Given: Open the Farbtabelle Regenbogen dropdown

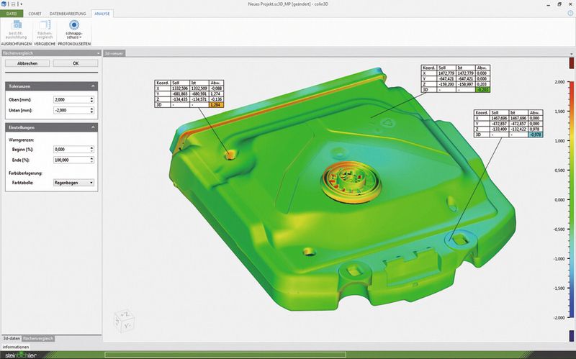Looking at the screenshot, I should click(73, 183).
